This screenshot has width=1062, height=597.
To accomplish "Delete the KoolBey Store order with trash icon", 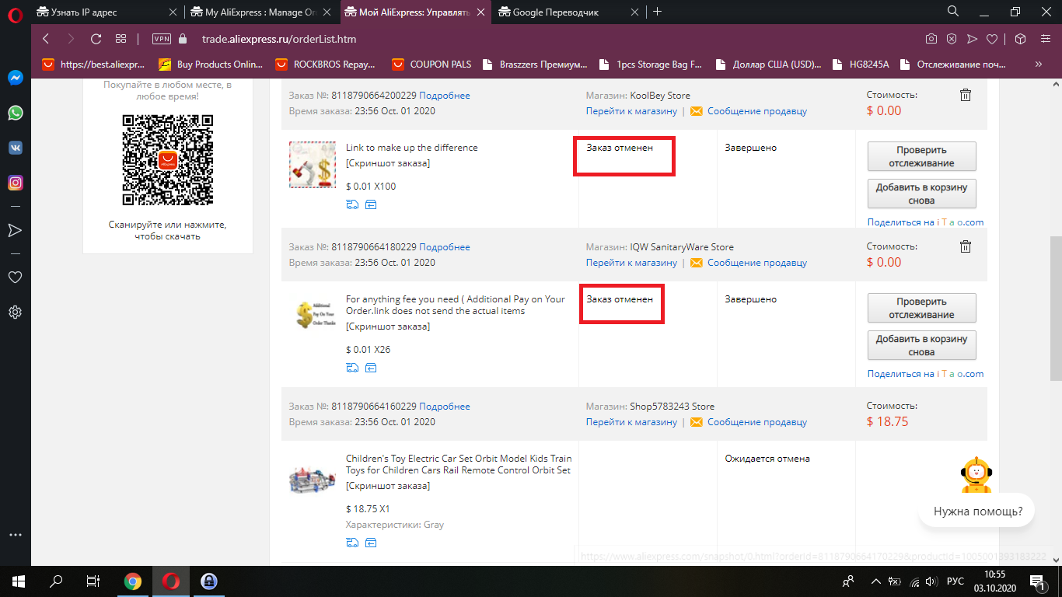I will 965,95.
